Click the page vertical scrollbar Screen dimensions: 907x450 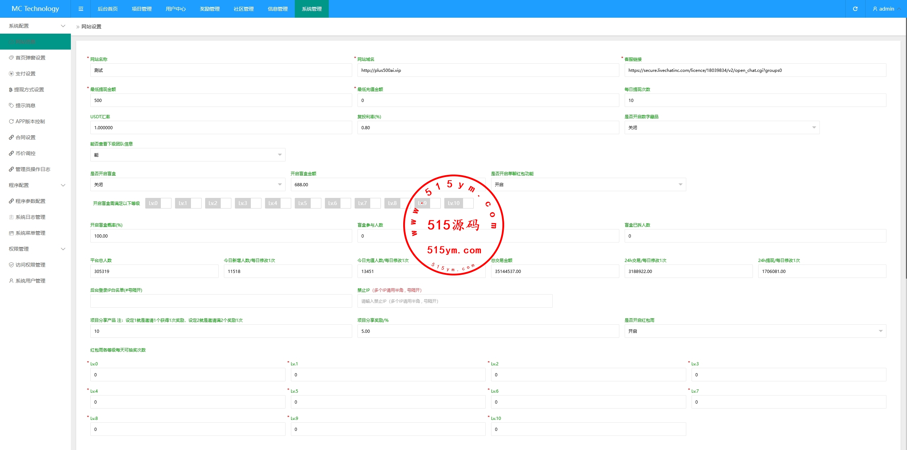coord(905,142)
